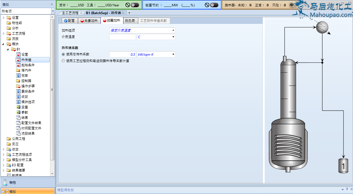Click the 热传递 tree item icon
This screenshot has height=194, width=353.
[x=18, y=60]
